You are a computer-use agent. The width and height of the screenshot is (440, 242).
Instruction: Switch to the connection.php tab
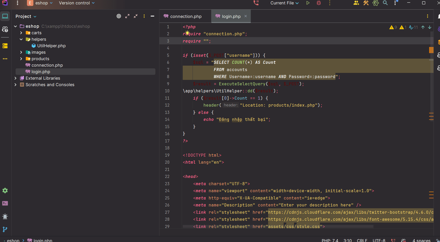click(x=186, y=16)
